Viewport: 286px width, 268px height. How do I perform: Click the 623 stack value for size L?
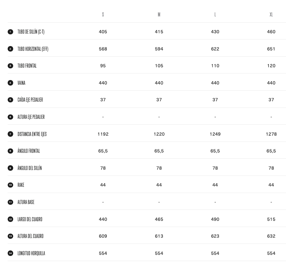[x=215, y=236]
